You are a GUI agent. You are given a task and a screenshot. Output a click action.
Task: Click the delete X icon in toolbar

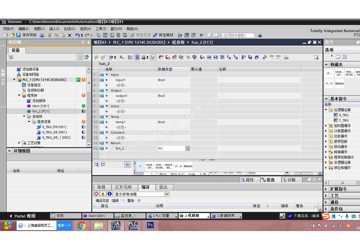point(70,35)
